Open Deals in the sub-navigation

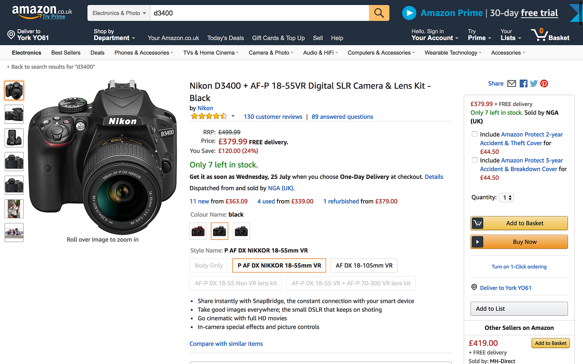point(97,53)
